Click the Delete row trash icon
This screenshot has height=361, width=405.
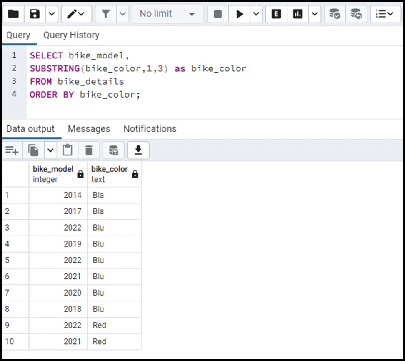tap(89, 150)
